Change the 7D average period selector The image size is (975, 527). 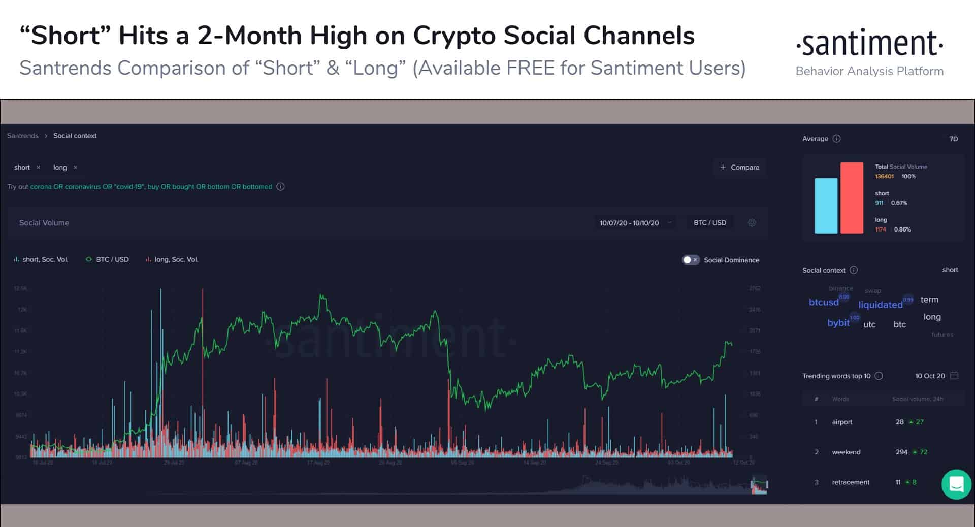click(953, 139)
